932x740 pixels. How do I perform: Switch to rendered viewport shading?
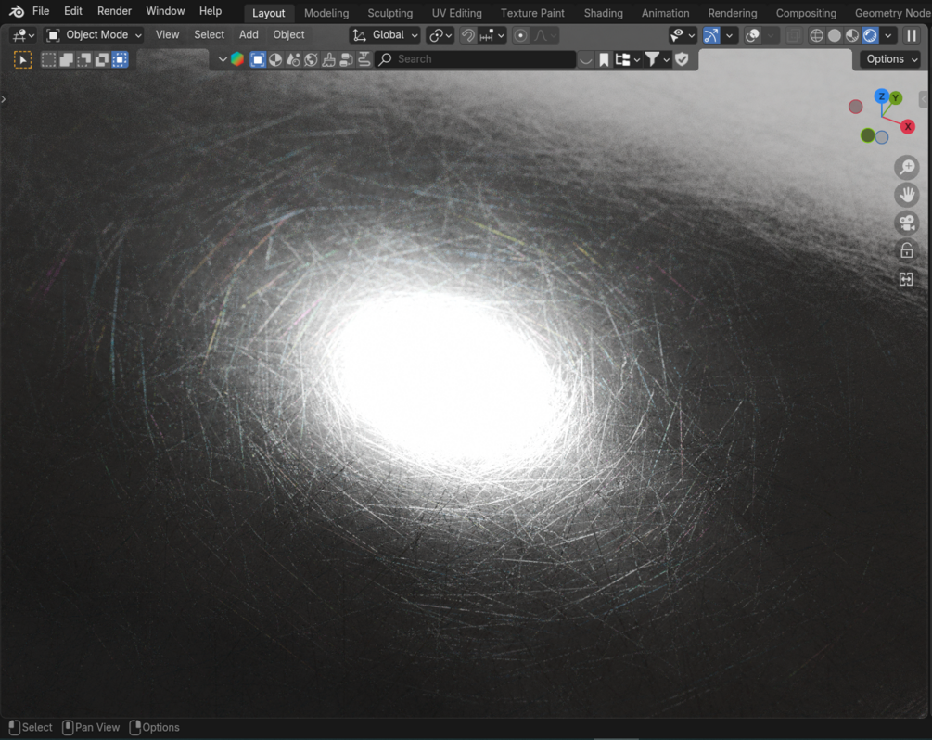870,35
